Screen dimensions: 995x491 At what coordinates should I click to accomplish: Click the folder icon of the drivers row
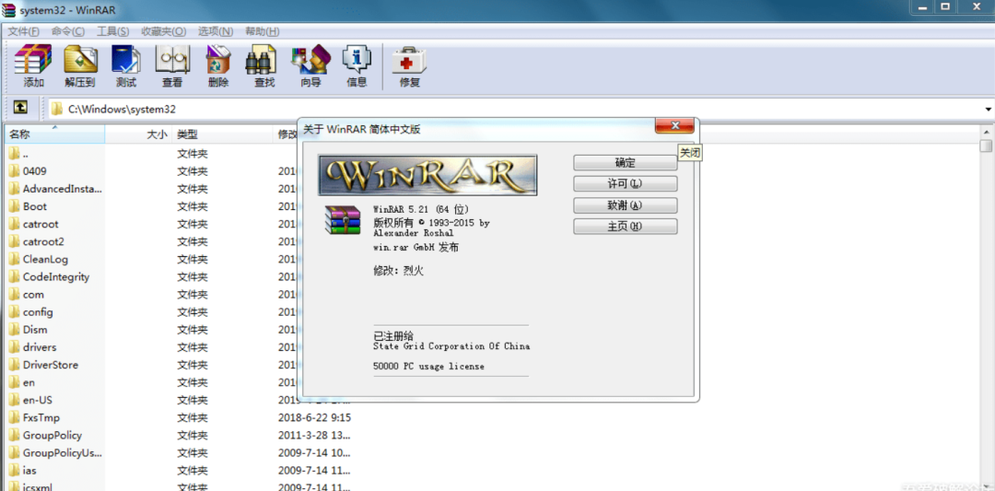pyautogui.click(x=14, y=347)
